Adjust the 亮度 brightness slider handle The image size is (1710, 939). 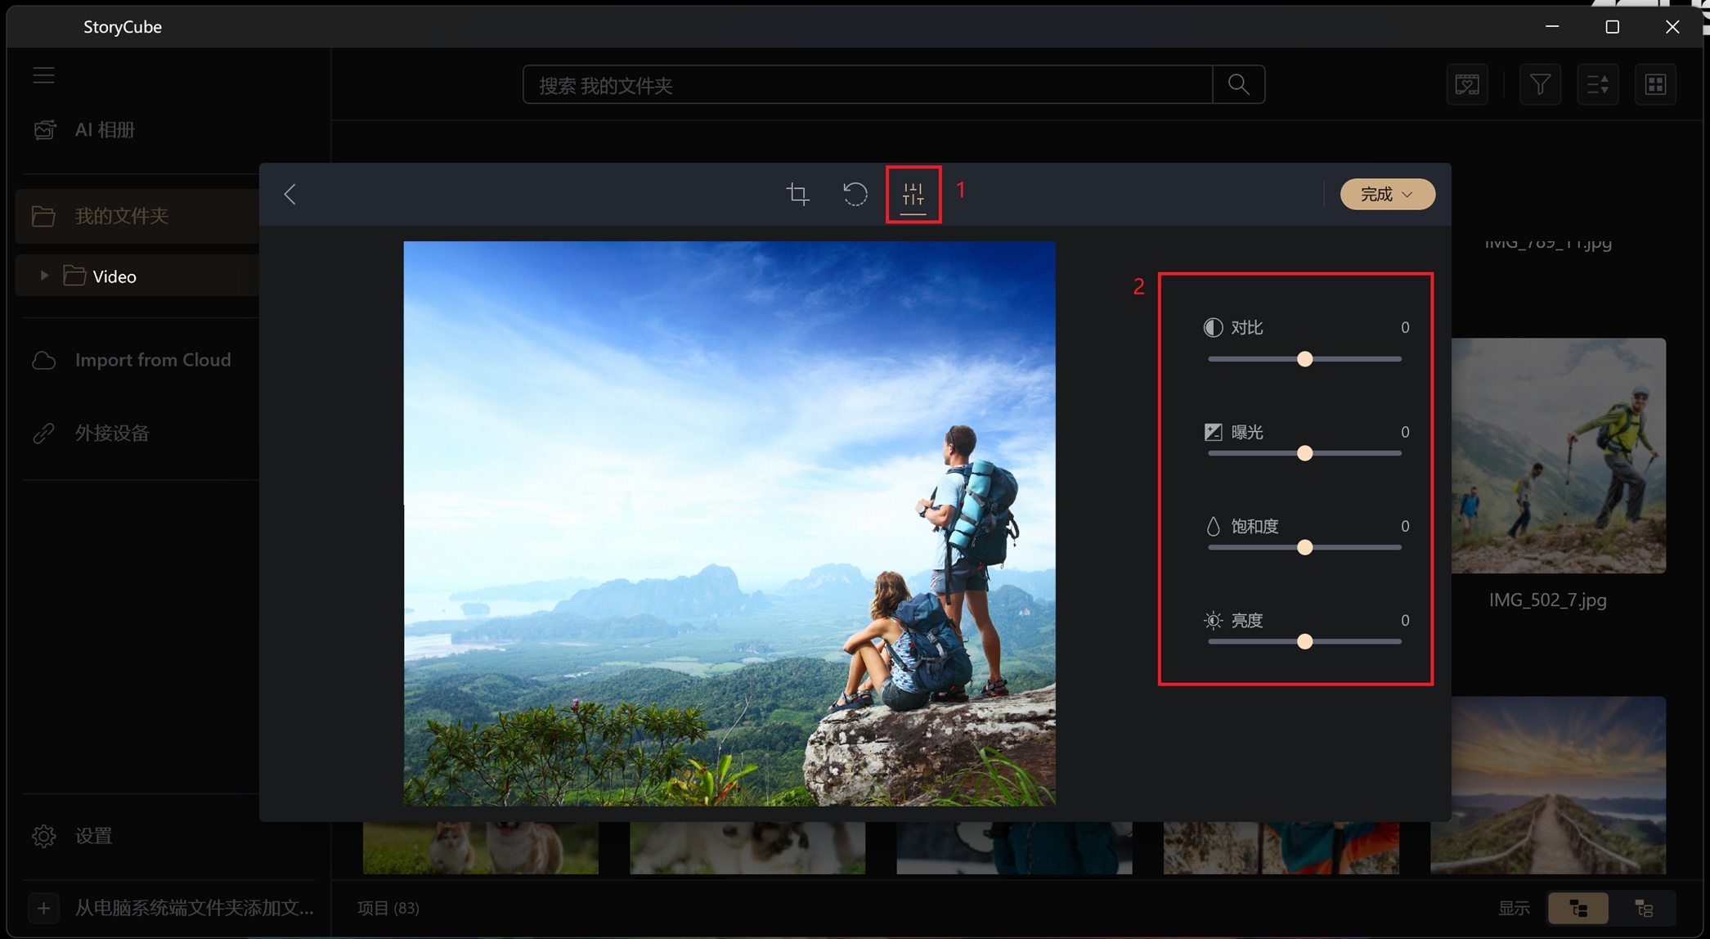pyautogui.click(x=1304, y=642)
